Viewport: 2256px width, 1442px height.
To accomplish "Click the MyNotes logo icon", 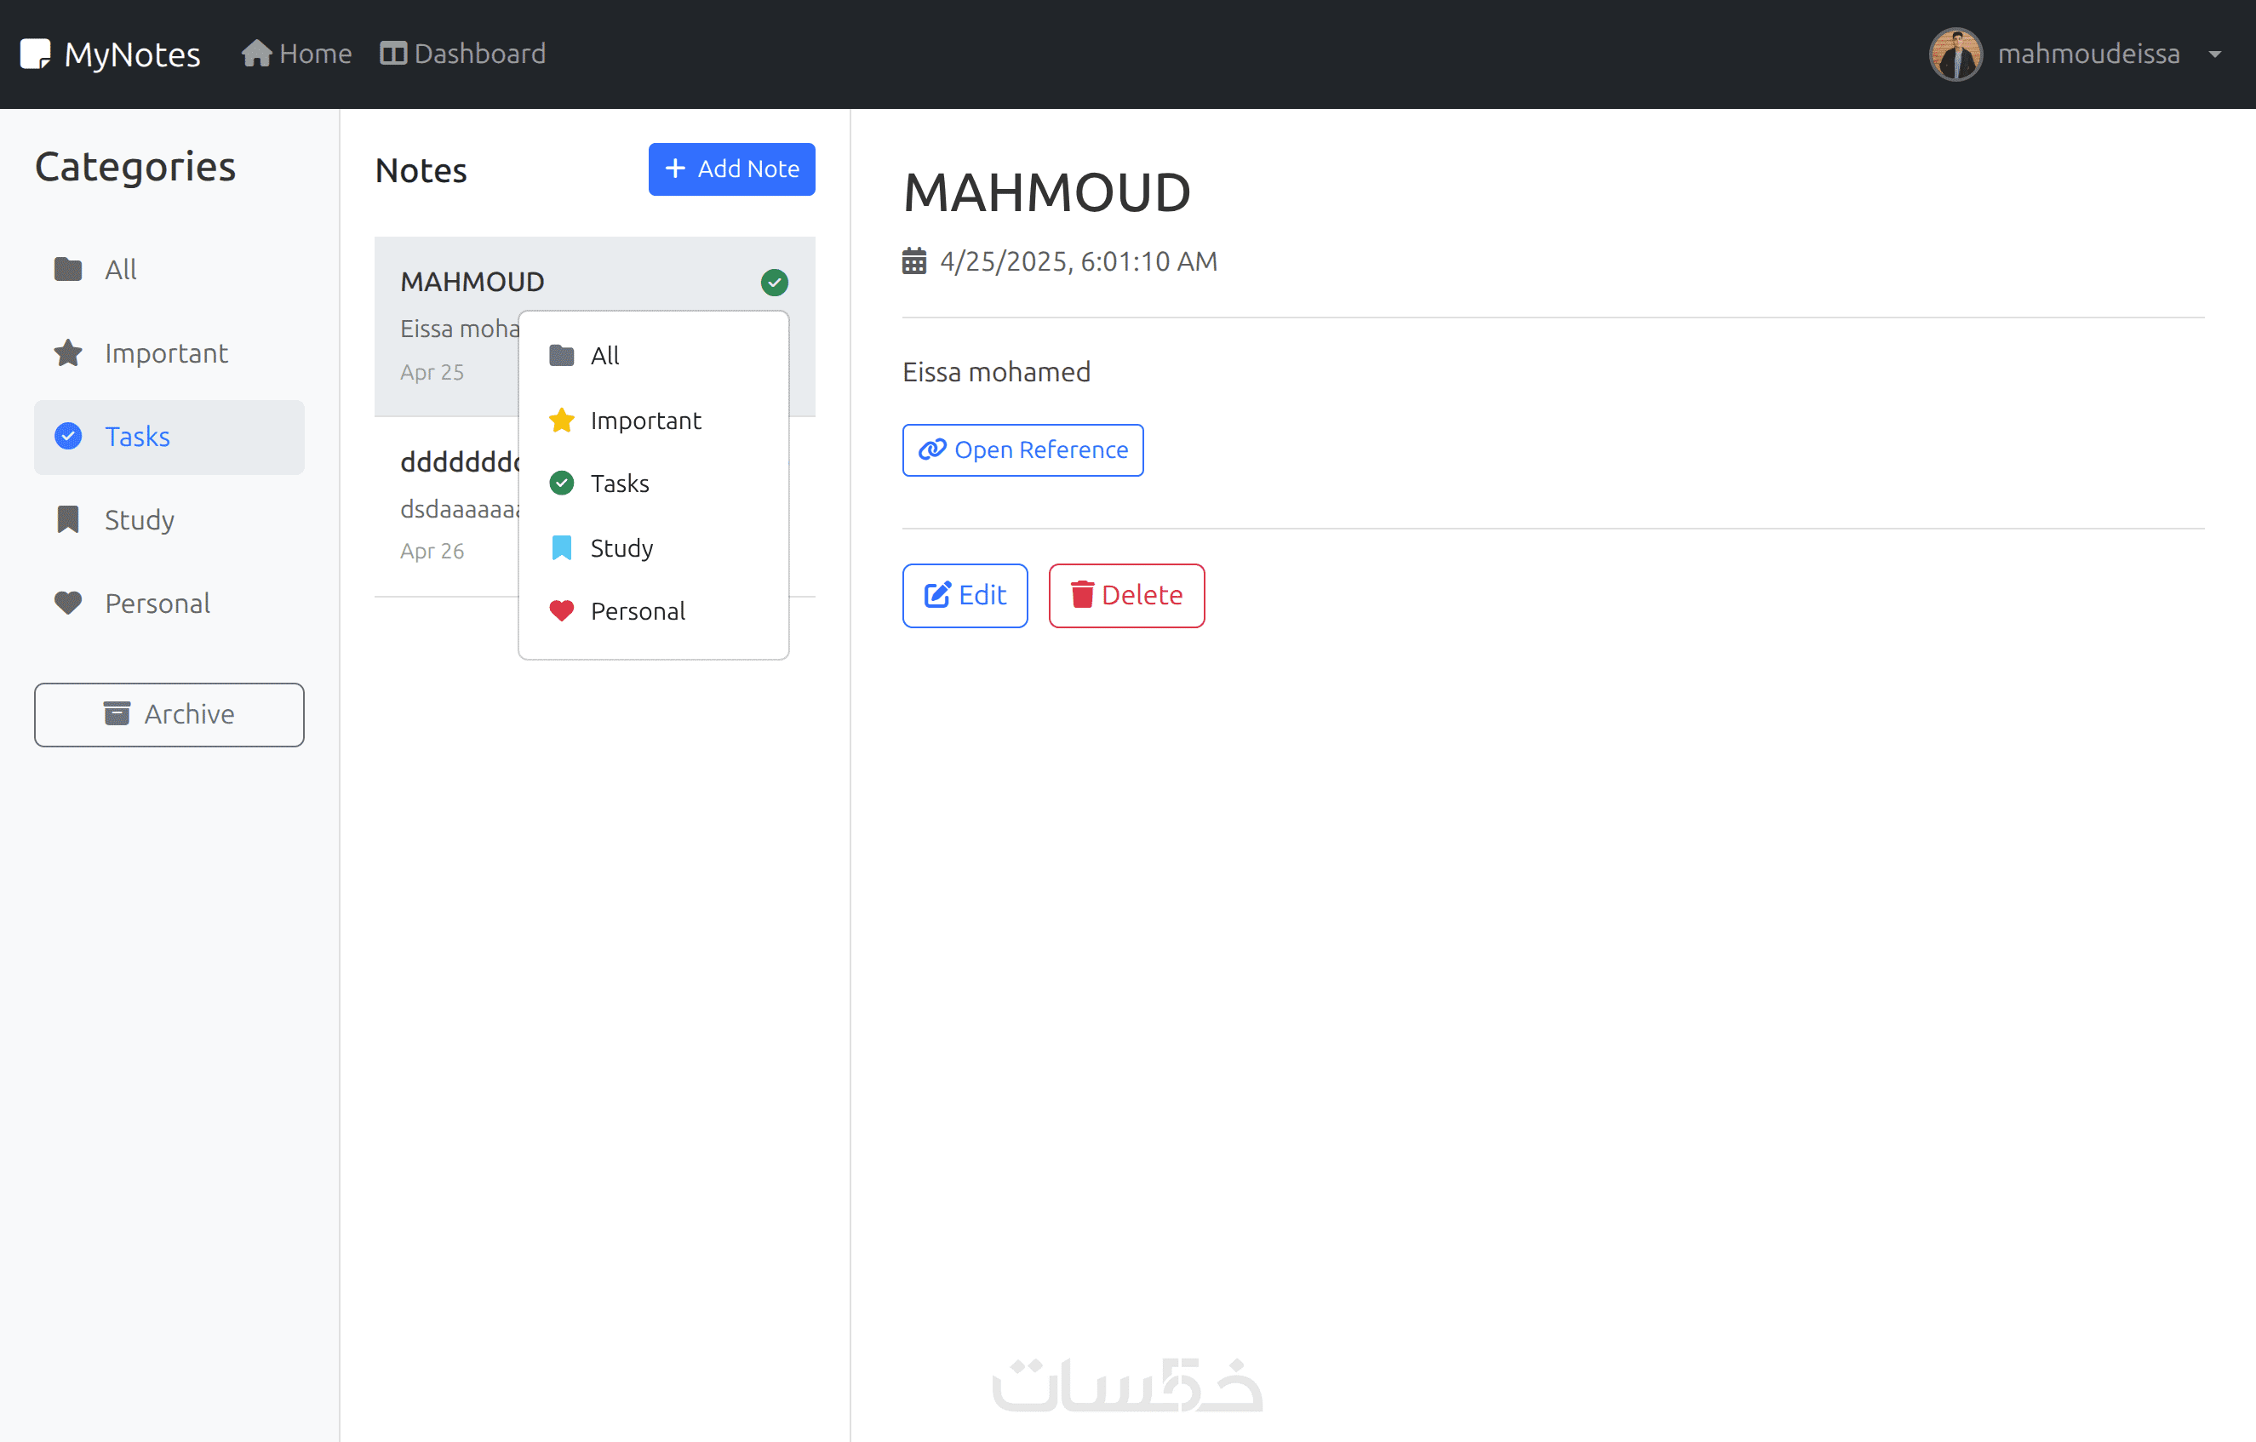I will [x=35, y=54].
